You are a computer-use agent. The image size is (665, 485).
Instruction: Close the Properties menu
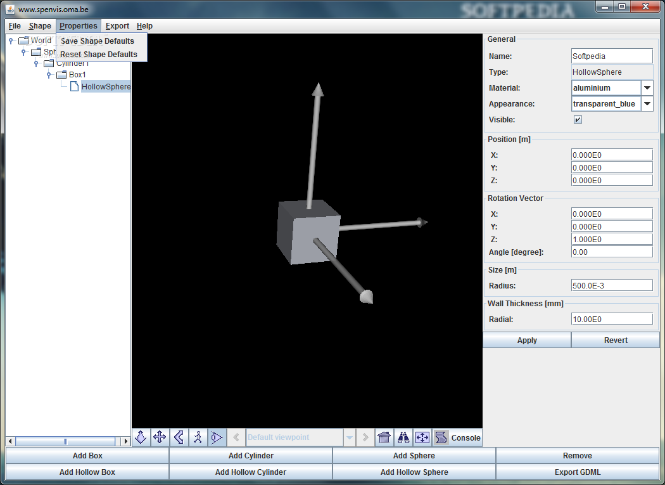[x=79, y=26]
